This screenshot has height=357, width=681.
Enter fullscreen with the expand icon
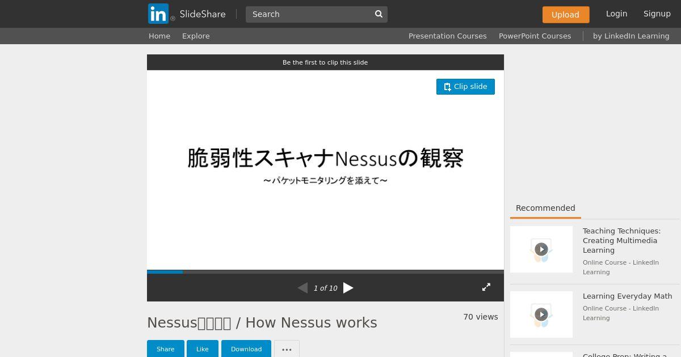(x=486, y=287)
